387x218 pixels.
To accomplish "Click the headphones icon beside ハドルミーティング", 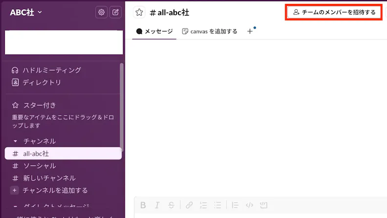I will pyautogui.click(x=15, y=70).
